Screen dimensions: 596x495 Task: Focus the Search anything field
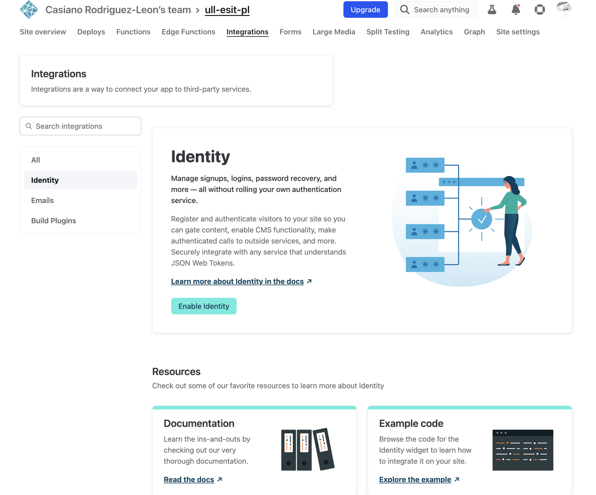(435, 10)
